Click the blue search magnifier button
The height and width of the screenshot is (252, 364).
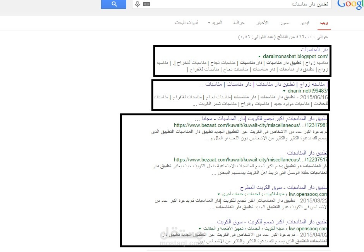pyautogui.click(x=114, y=4)
